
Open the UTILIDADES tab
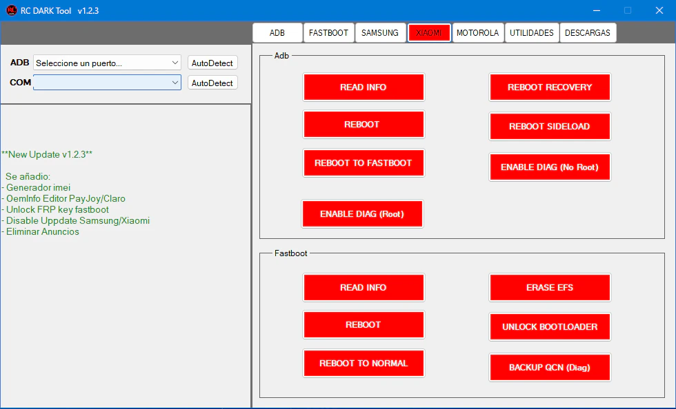coord(532,33)
